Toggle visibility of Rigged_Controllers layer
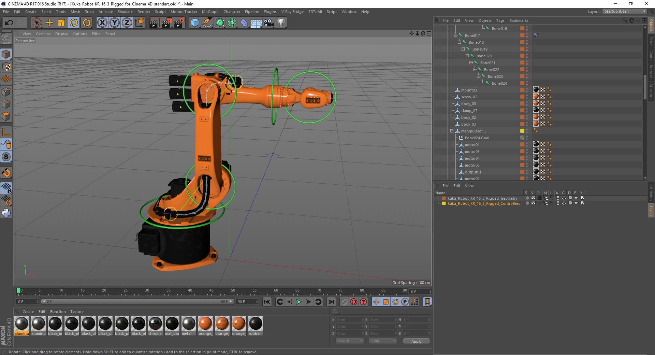655x355 pixels. (533, 203)
